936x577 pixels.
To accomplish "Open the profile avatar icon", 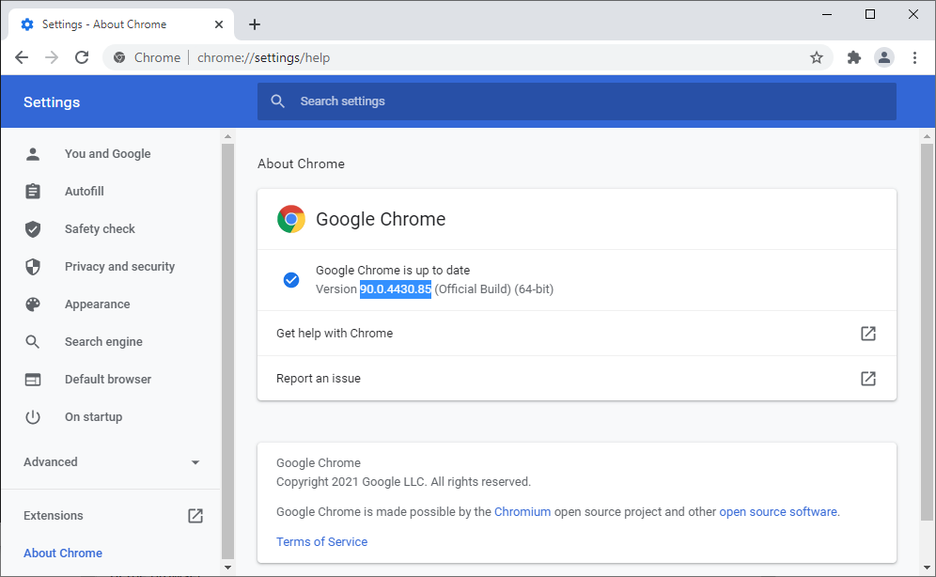I will [x=884, y=57].
